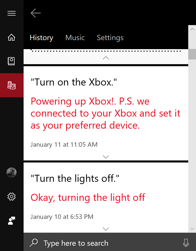Screen dimensions: 196x251
Task: Expand the lights-off command entry
Action: pyautogui.click(x=106, y=229)
